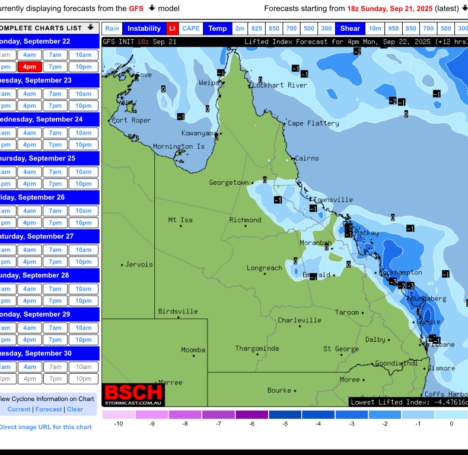468x455 pixels.
Task: Open the forecast start time arrow after (latest)
Action: (464, 8)
